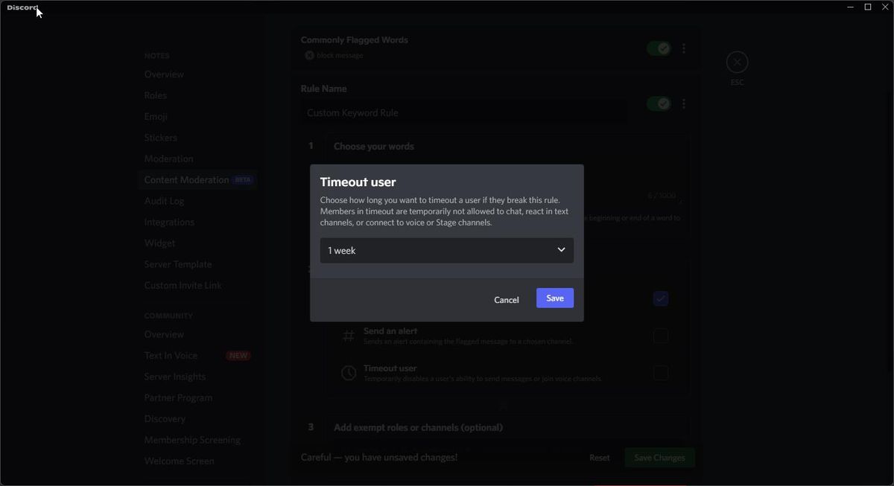
Task: Exit settings using the ESC close icon
Action: tap(737, 62)
